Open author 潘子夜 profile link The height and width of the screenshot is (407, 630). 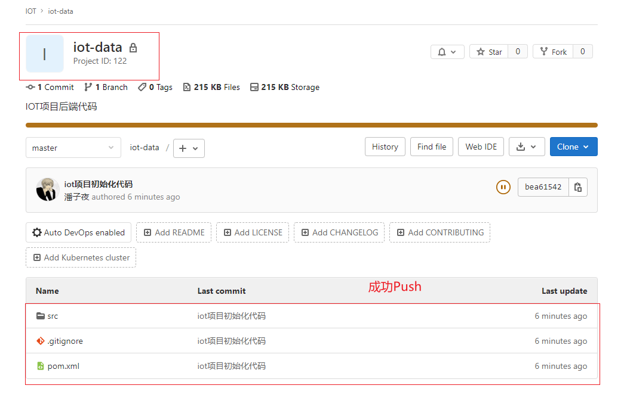(76, 197)
